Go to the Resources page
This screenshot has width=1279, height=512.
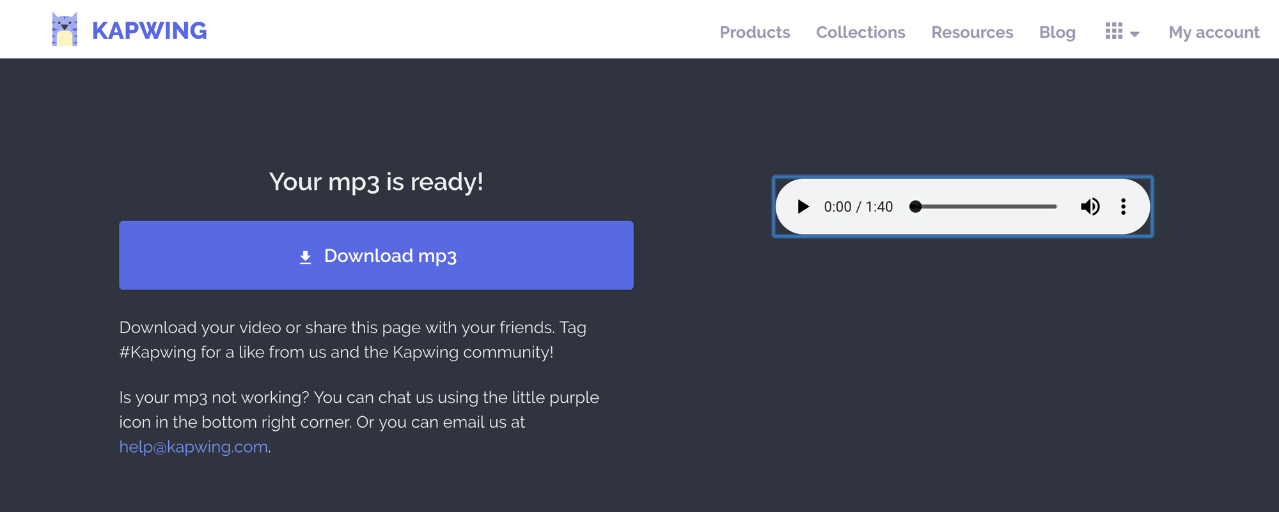point(972,32)
